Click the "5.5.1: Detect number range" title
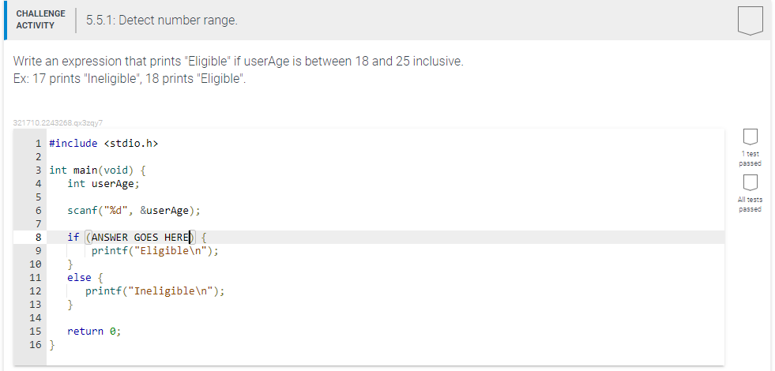Viewport: 775px width, 371px height. point(162,21)
